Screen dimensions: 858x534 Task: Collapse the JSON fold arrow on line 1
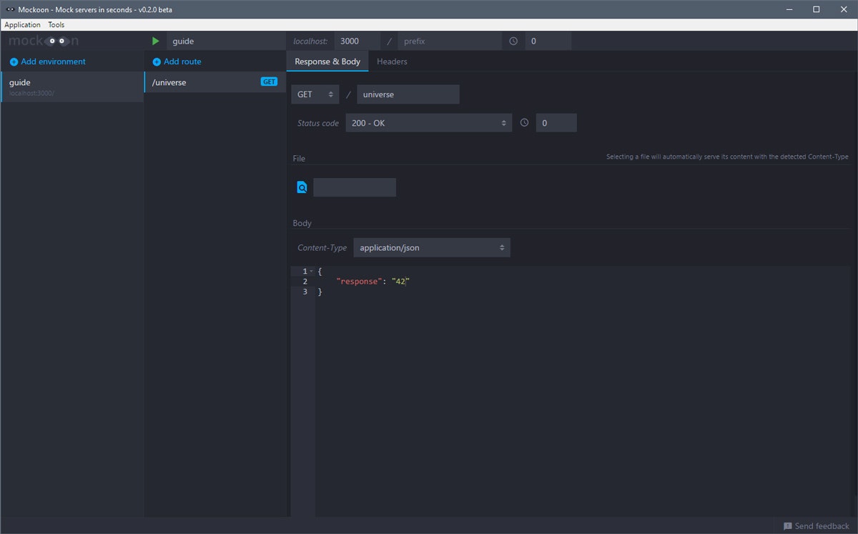[x=311, y=272]
